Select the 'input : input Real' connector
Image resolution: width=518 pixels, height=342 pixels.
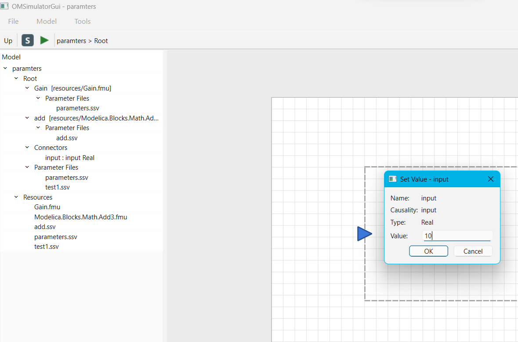pyautogui.click(x=70, y=158)
